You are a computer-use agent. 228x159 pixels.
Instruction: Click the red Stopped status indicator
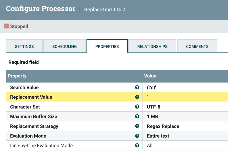pos(6,26)
